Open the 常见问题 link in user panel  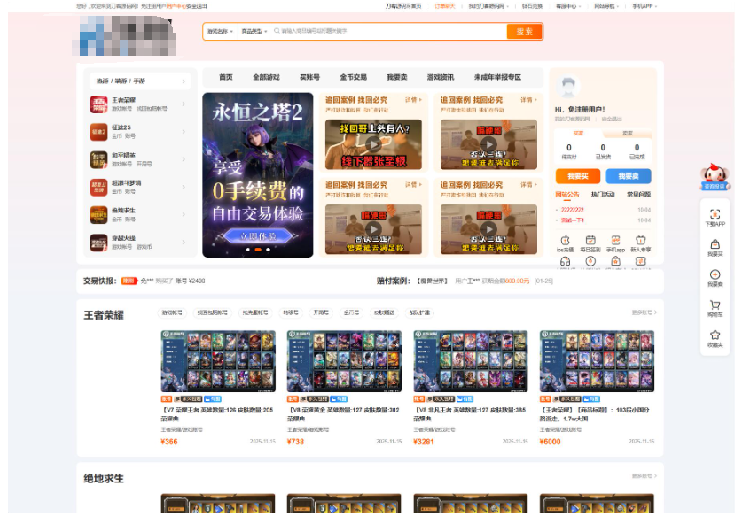(x=639, y=194)
